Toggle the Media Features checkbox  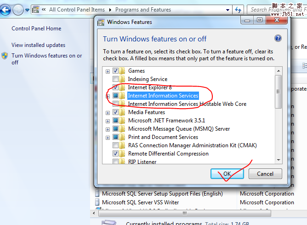115,112
